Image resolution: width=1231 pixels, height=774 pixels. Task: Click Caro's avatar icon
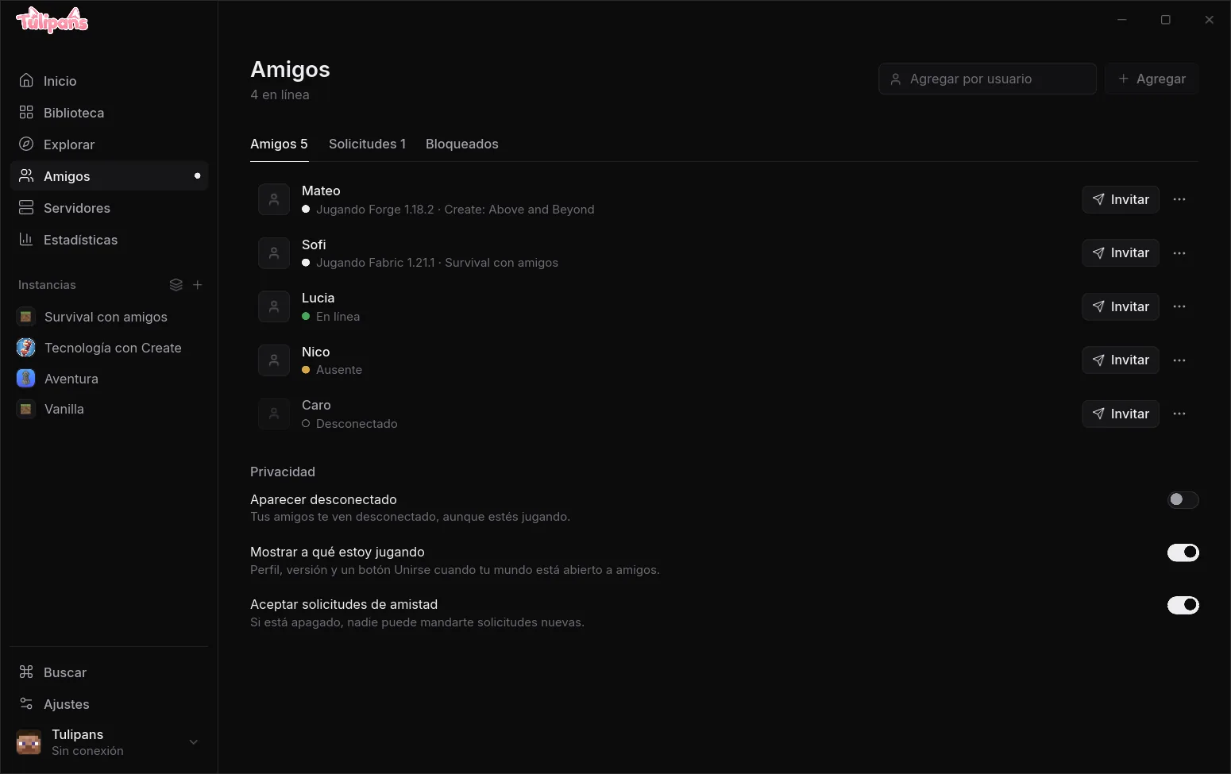[274, 414]
